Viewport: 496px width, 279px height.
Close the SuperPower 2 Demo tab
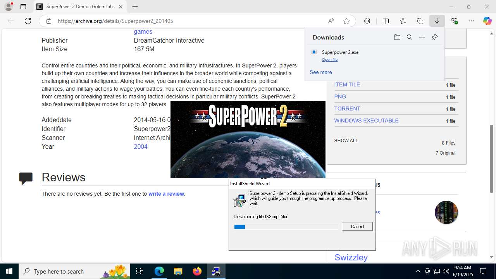click(121, 7)
